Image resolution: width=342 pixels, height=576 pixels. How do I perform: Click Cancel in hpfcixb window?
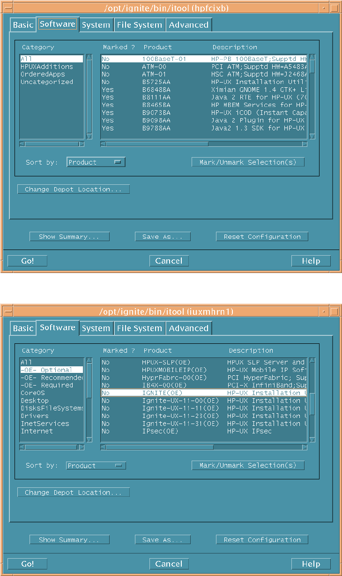click(x=169, y=261)
